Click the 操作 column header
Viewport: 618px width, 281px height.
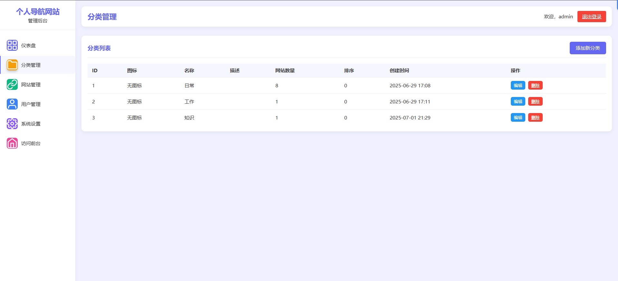[x=515, y=71]
